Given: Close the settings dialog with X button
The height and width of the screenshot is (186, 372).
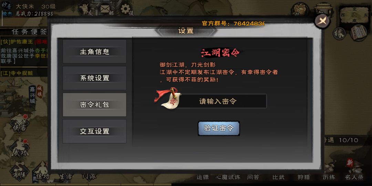Looking at the screenshot, I should (322, 21).
